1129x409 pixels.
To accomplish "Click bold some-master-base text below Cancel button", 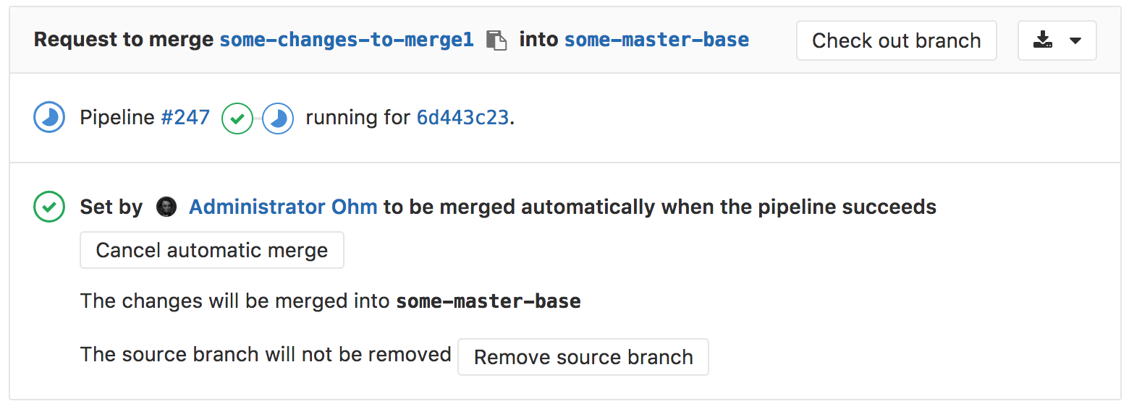I will tap(488, 301).
